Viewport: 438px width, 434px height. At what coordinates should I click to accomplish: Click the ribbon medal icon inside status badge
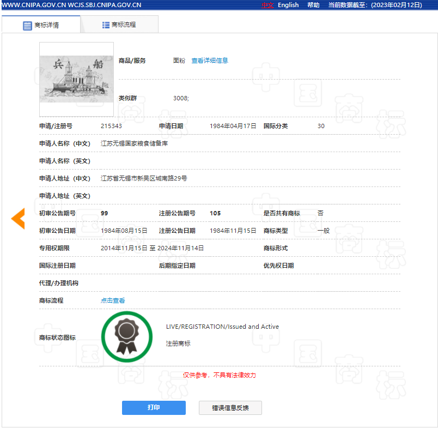126,335
